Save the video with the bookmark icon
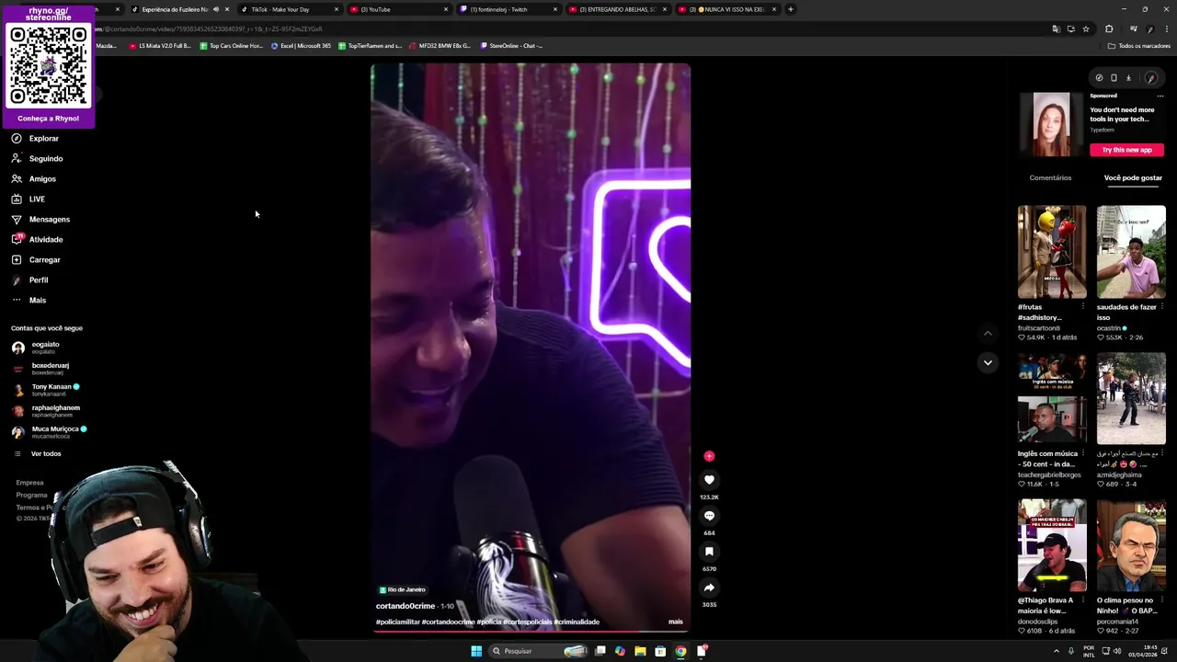This screenshot has width=1177, height=662. click(x=709, y=552)
